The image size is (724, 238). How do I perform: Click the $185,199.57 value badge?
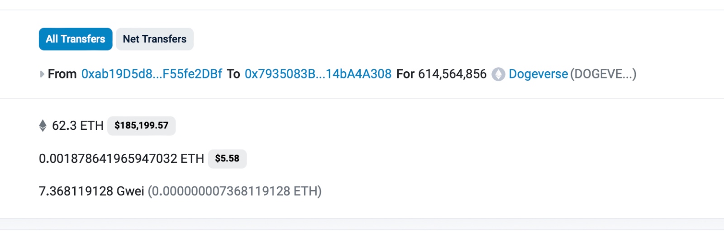click(141, 125)
